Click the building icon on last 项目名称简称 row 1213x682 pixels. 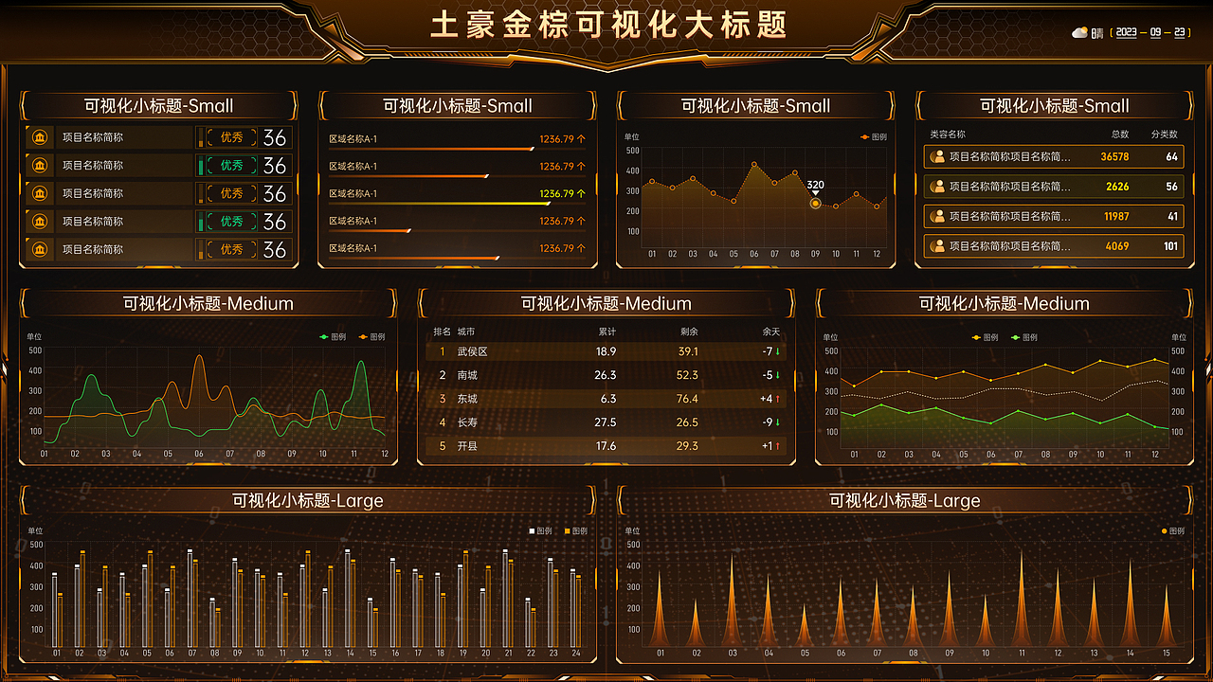[x=39, y=249]
